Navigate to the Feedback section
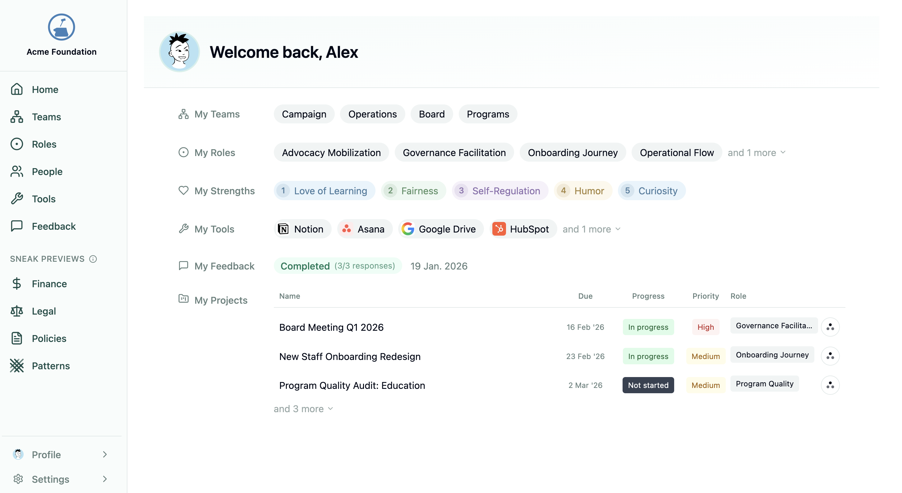The image size is (902, 493). pyautogui.click(x=53, y=226)
